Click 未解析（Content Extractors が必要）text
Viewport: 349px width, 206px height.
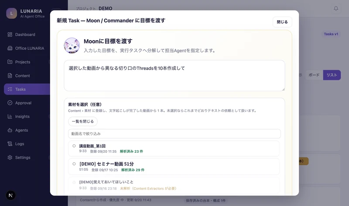(148, 189)
